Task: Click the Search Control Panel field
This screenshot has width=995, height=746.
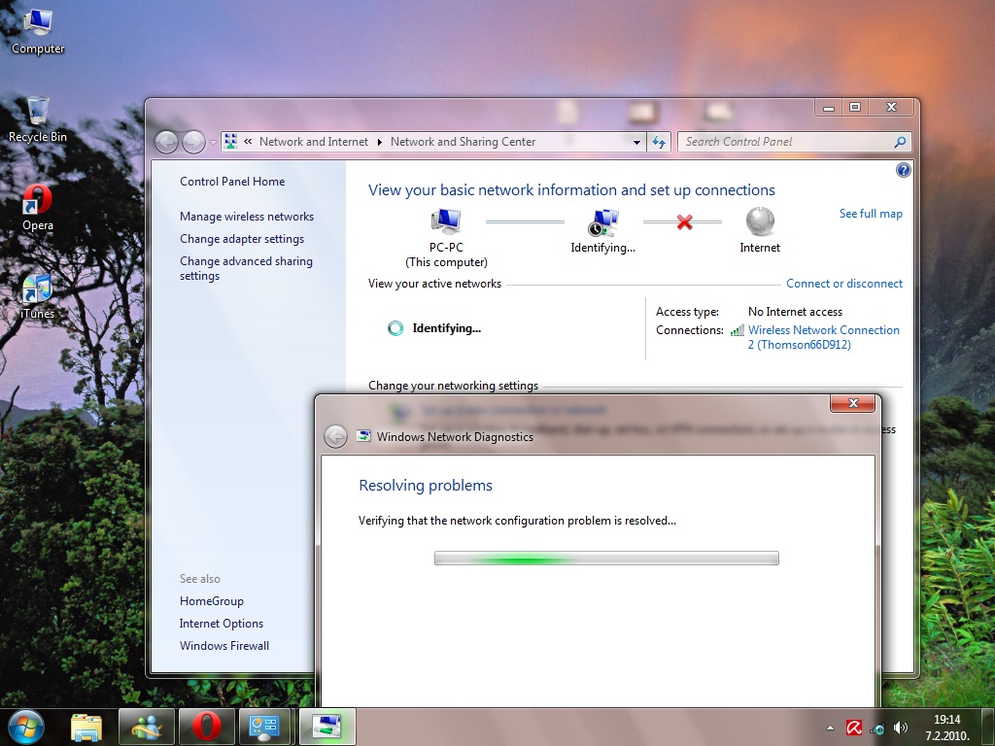Action: tap(787, 142)
